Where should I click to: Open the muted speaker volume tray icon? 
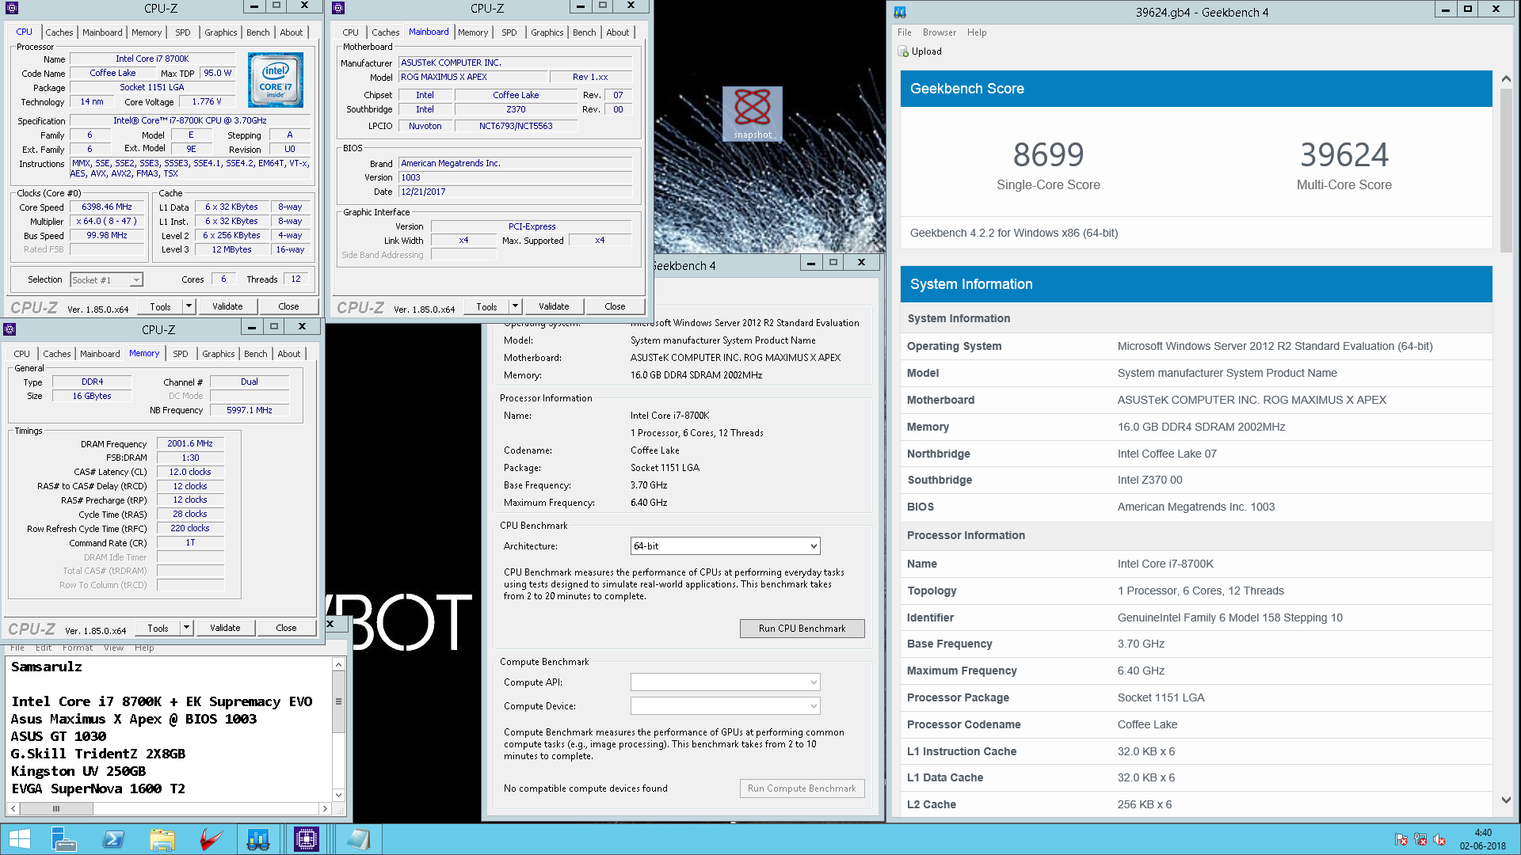pos(1439,840)
